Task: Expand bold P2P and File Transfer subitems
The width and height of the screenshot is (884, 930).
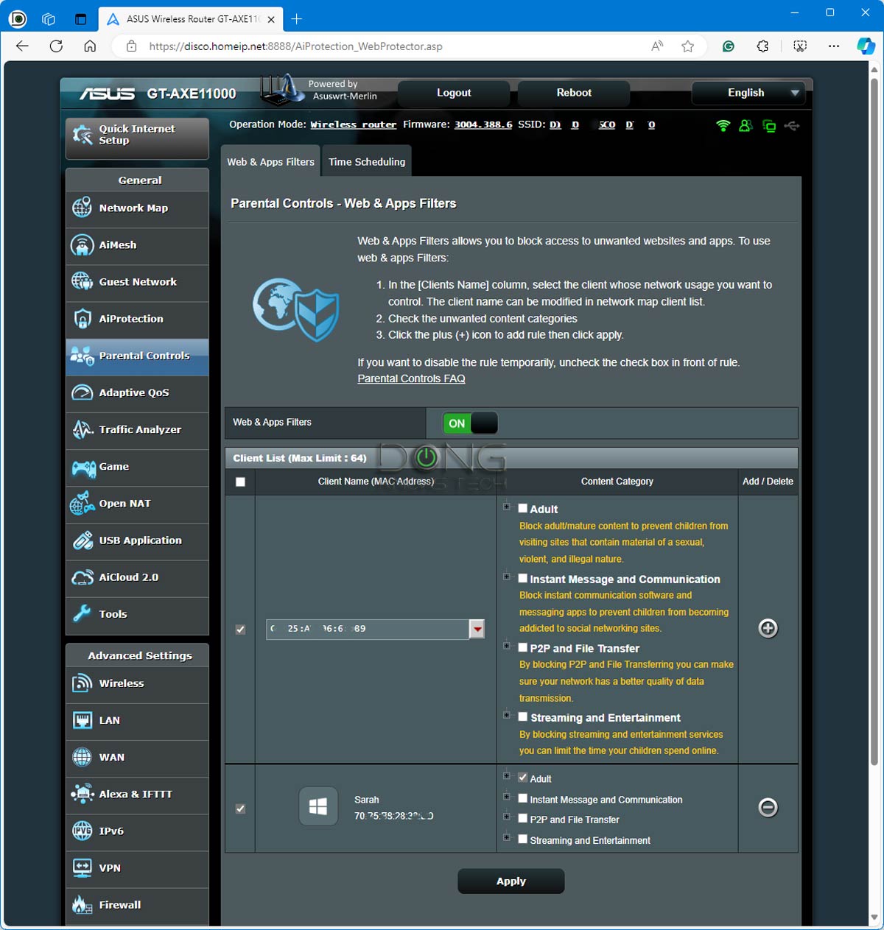Action: pyautogui.click(x=507, y=646)
